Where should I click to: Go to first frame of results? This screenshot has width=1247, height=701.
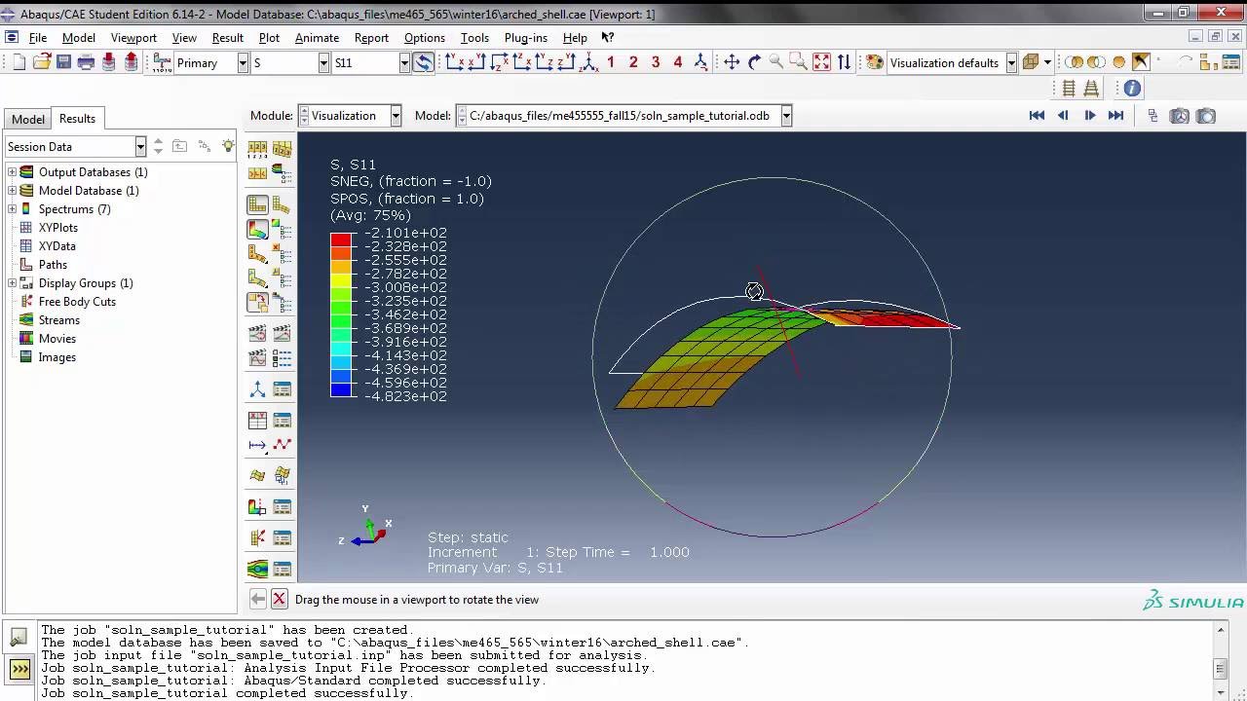pyautogui.click(x=1037, y=115)
